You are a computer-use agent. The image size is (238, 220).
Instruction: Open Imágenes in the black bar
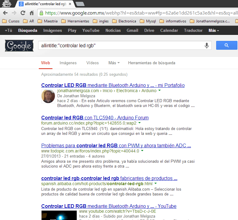pyautogui.click(x=52, y=30)
